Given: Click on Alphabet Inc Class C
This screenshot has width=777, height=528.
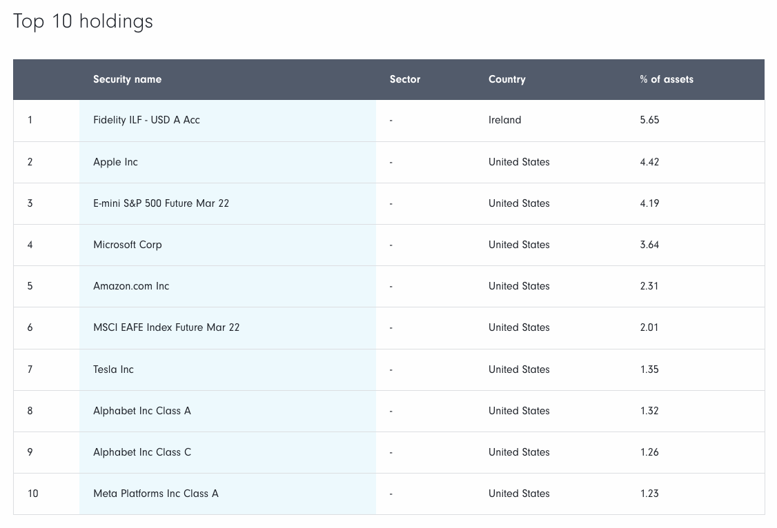Looking at the screenshot, I should pyautogui.click(x=141, y=452).
